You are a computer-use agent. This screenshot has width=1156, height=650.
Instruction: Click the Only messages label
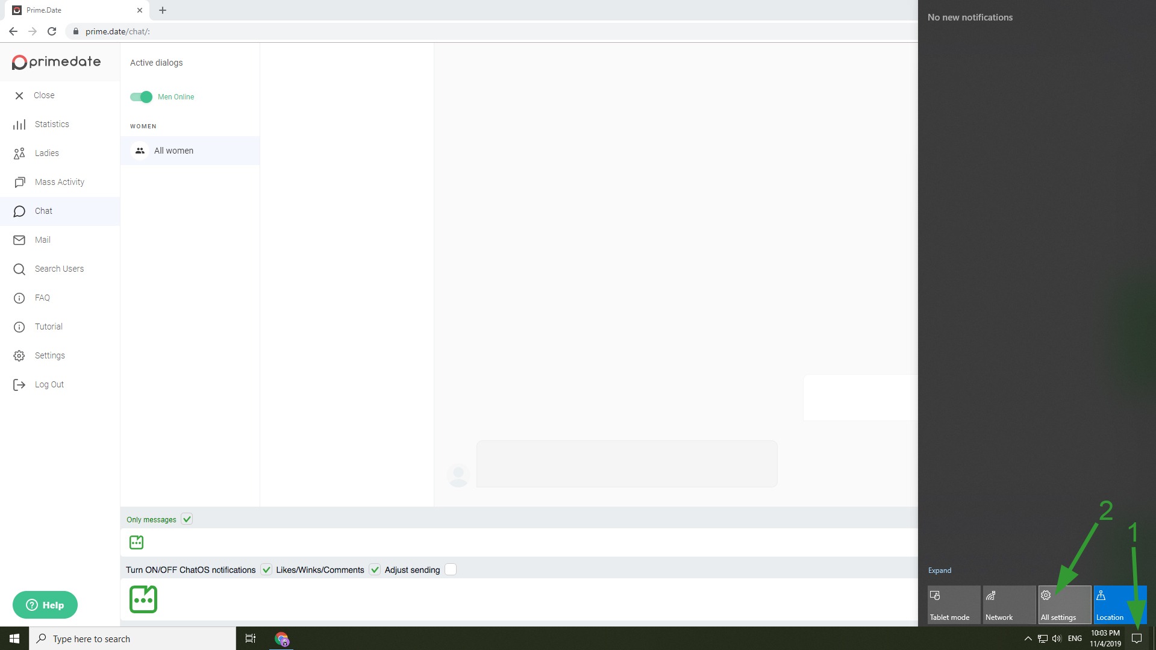[x=151, y=520]
